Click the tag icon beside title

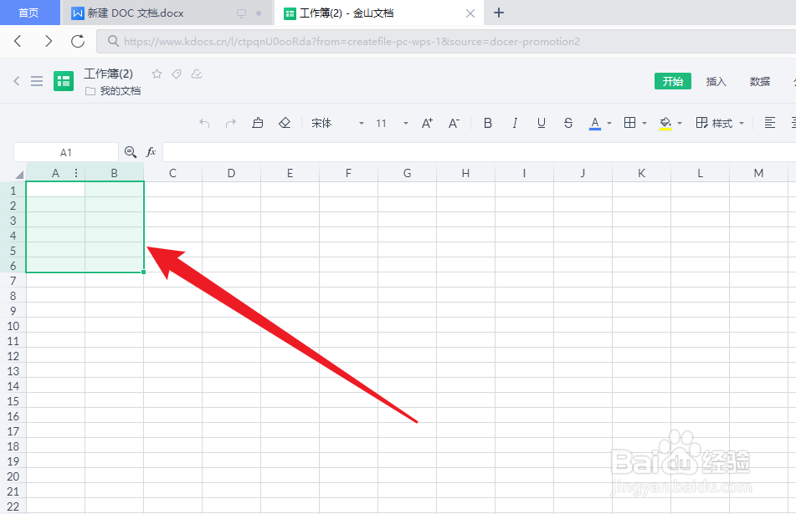tap(176, 74)
